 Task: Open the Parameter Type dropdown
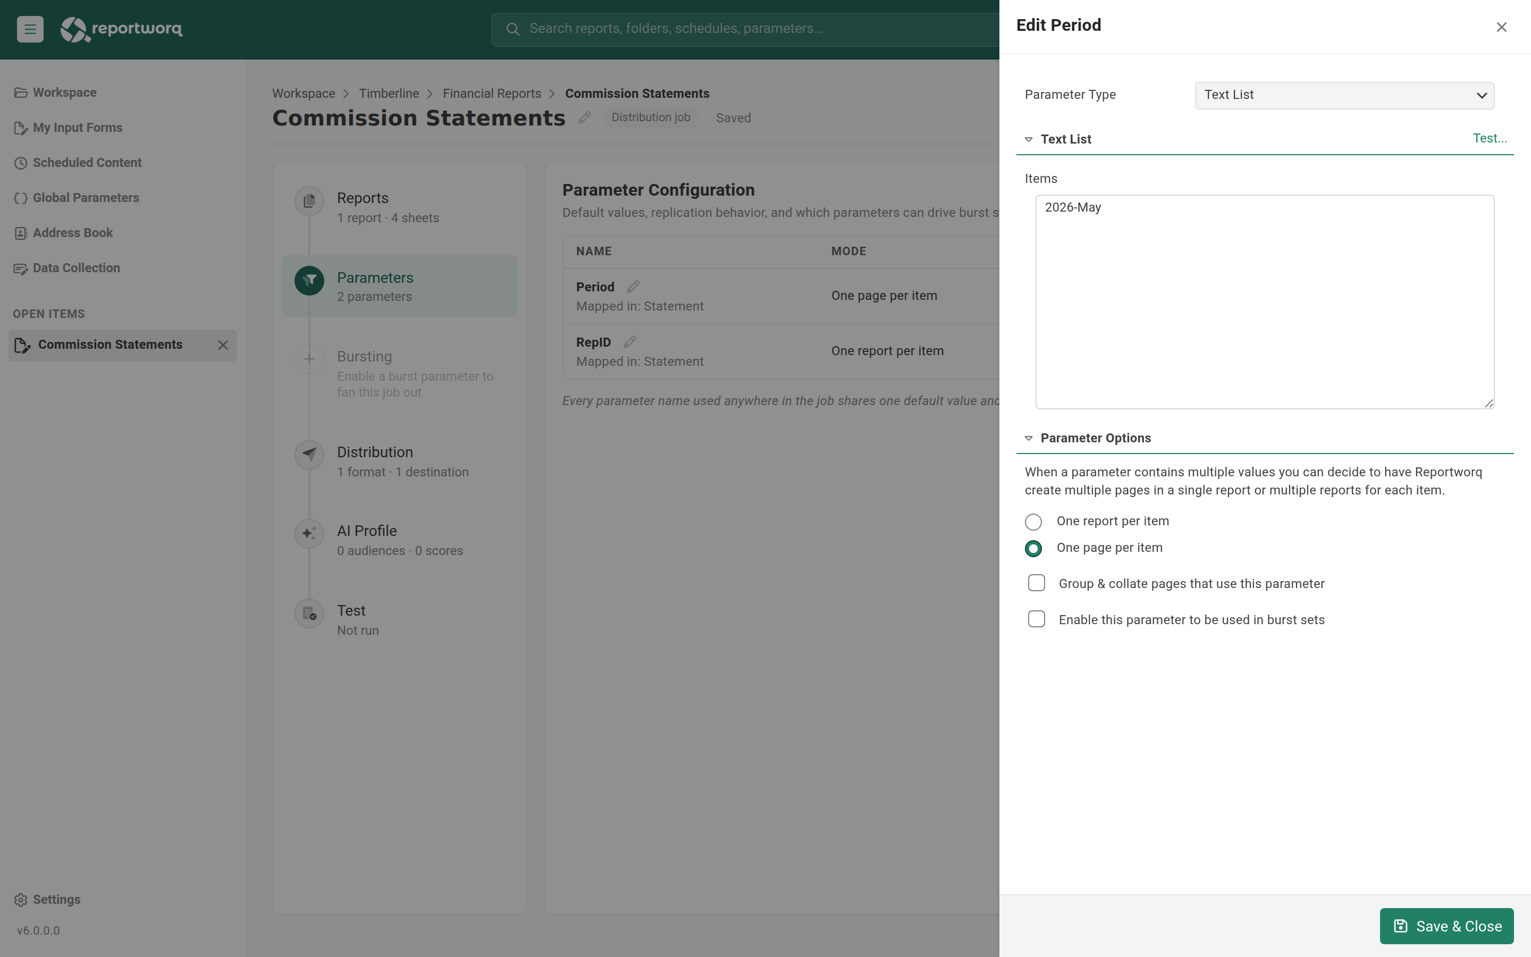(1344, 95)
